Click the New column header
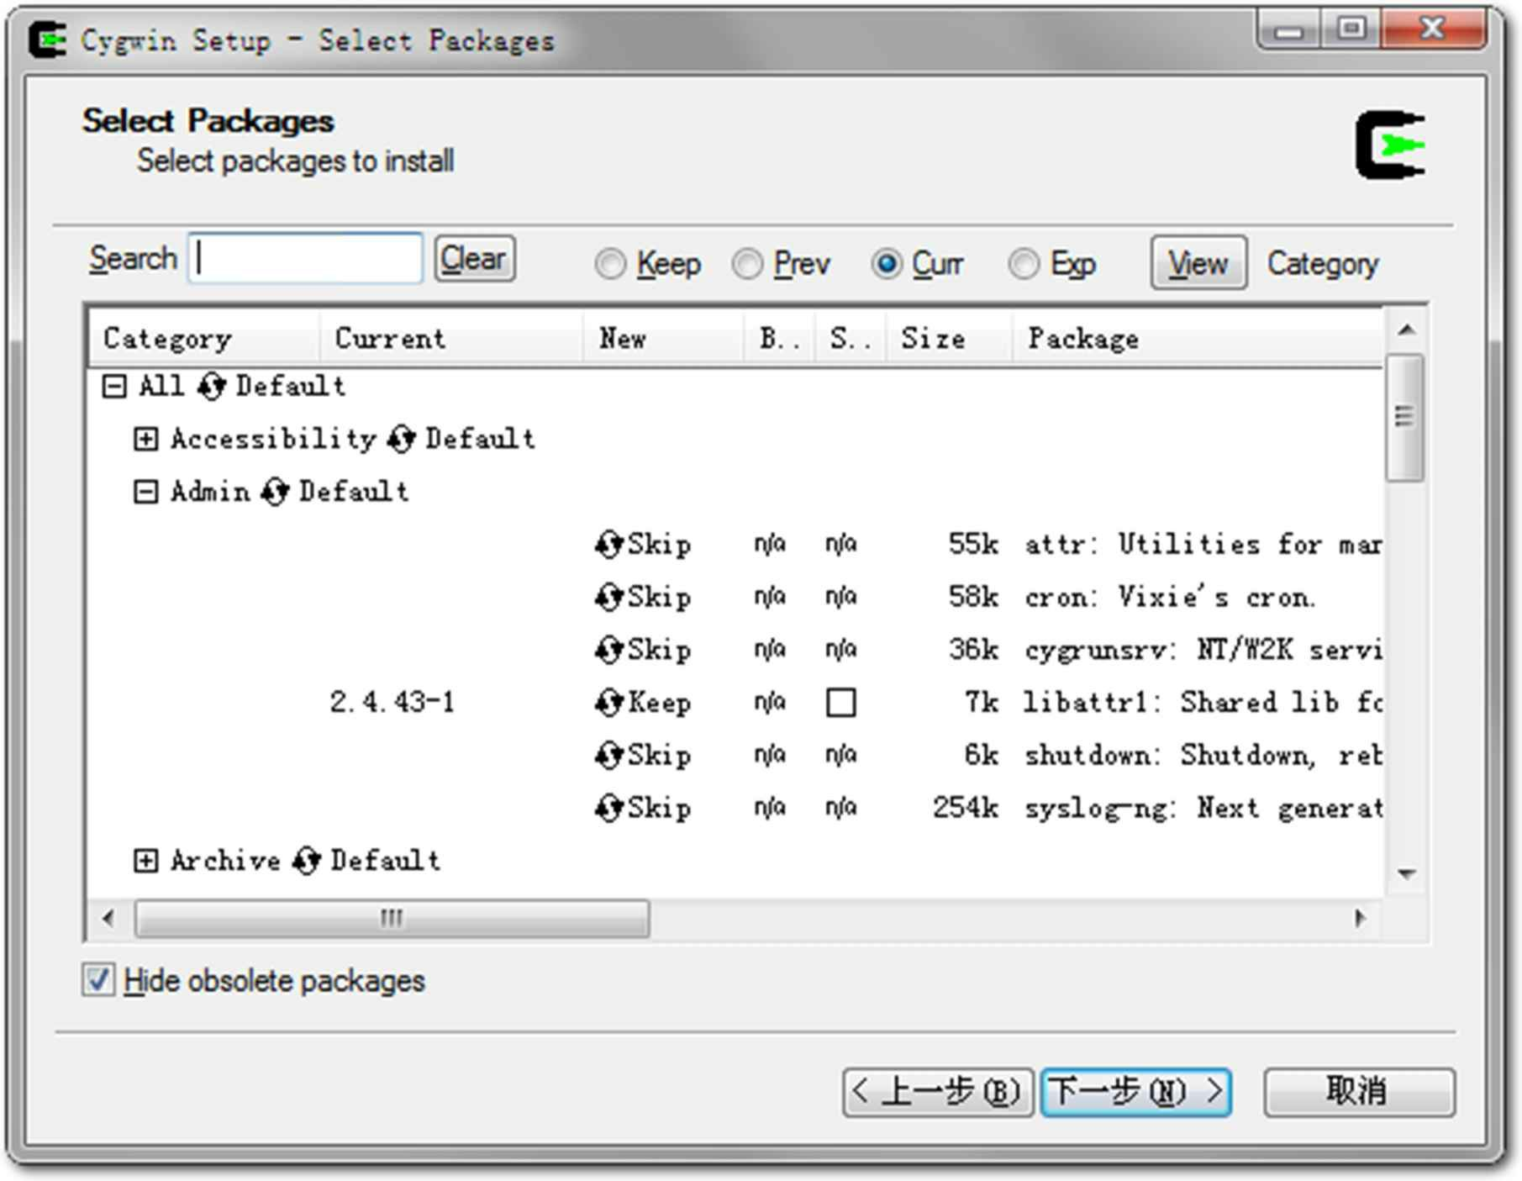Screen dimensions: 1522x1181 (664, 338)
